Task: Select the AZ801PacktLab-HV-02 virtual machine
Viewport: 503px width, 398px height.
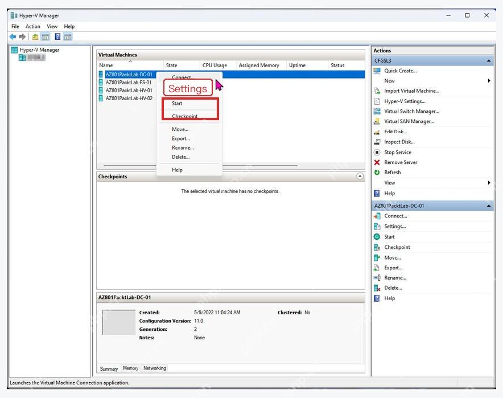Action: [129, 99]
